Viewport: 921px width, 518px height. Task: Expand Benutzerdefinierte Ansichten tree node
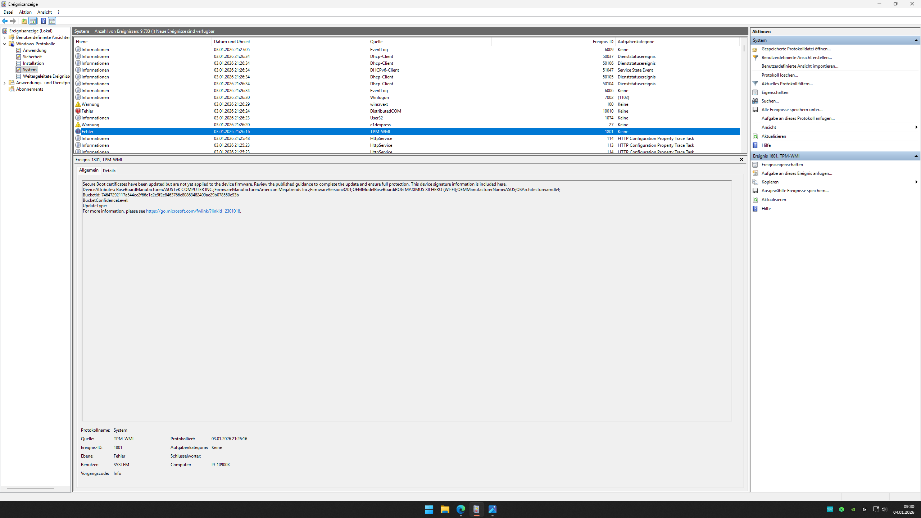coord(4,37)
